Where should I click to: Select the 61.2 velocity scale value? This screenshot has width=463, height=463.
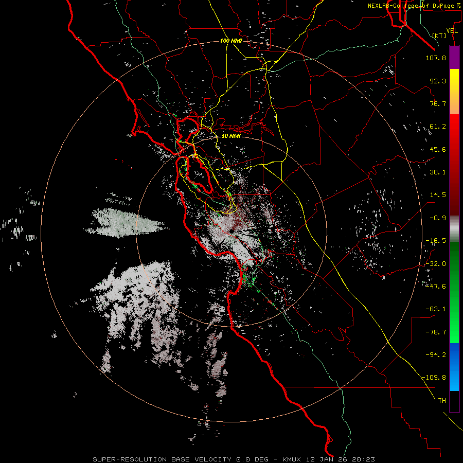[438, 127]
